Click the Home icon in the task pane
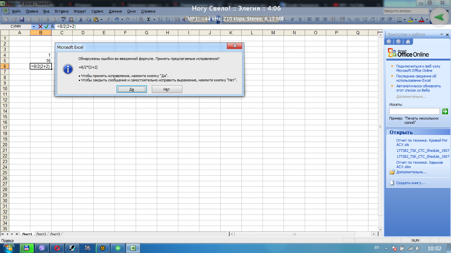The height and width of the screenshot is (253, 451). [408, 42]
